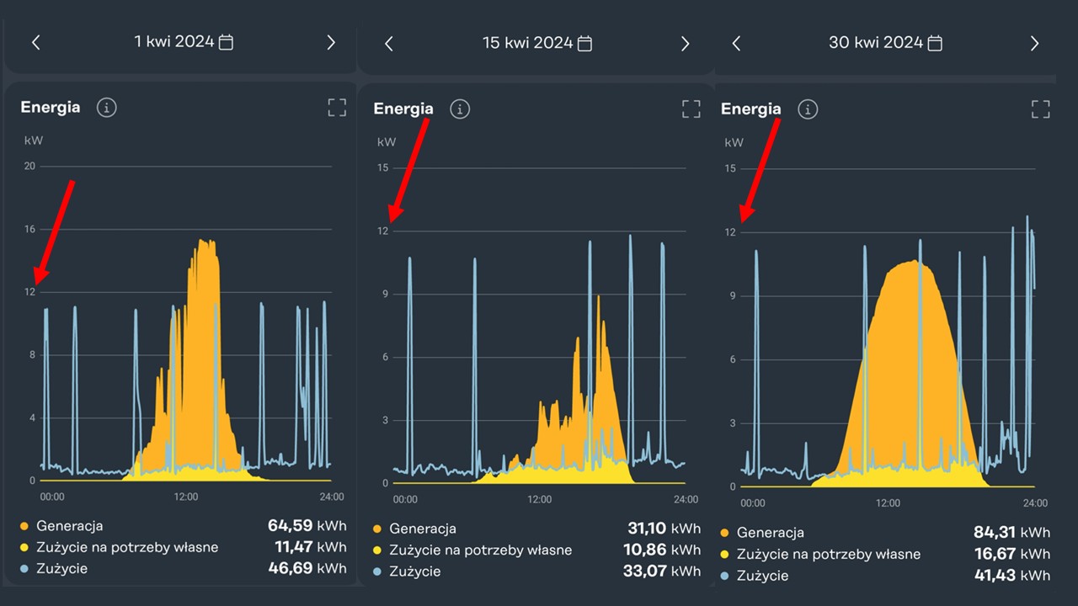This screenshot has width=1078, height=606.
Task: Toggle Generacja series in 1 kwi legend
Action: click(x=69, y=526)
